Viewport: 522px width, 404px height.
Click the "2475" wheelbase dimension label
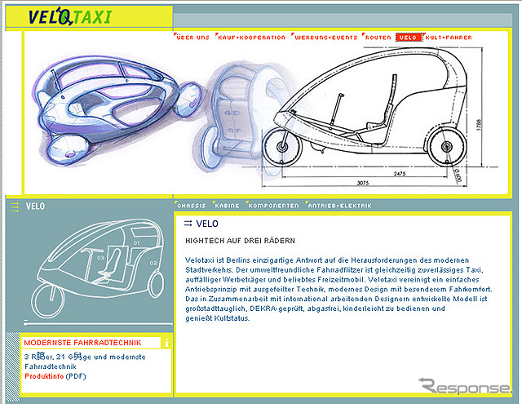click(x=400, y=174)
